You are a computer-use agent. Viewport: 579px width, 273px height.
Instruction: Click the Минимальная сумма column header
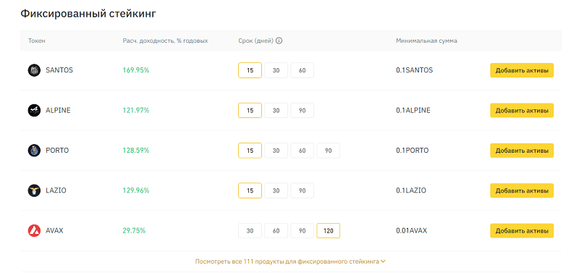pos(426,41)
